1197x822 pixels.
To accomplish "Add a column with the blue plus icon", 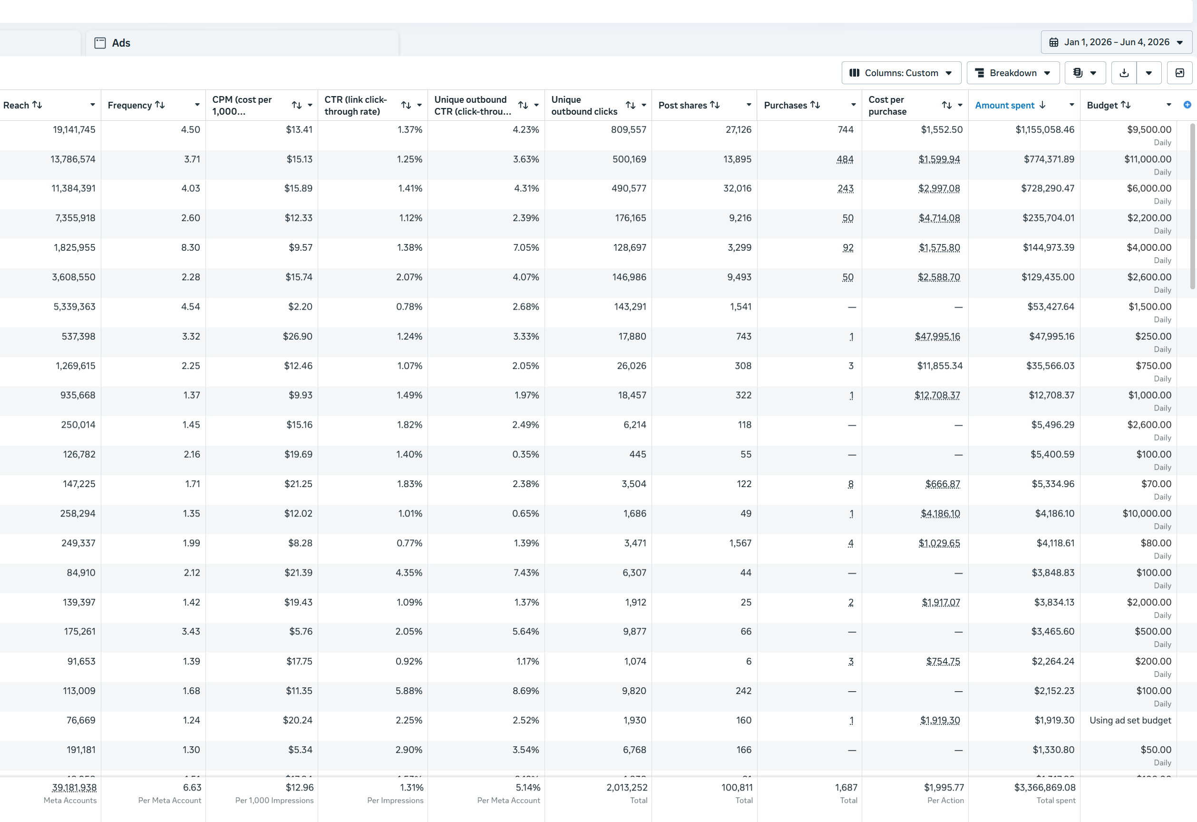I will point(1187,105).
